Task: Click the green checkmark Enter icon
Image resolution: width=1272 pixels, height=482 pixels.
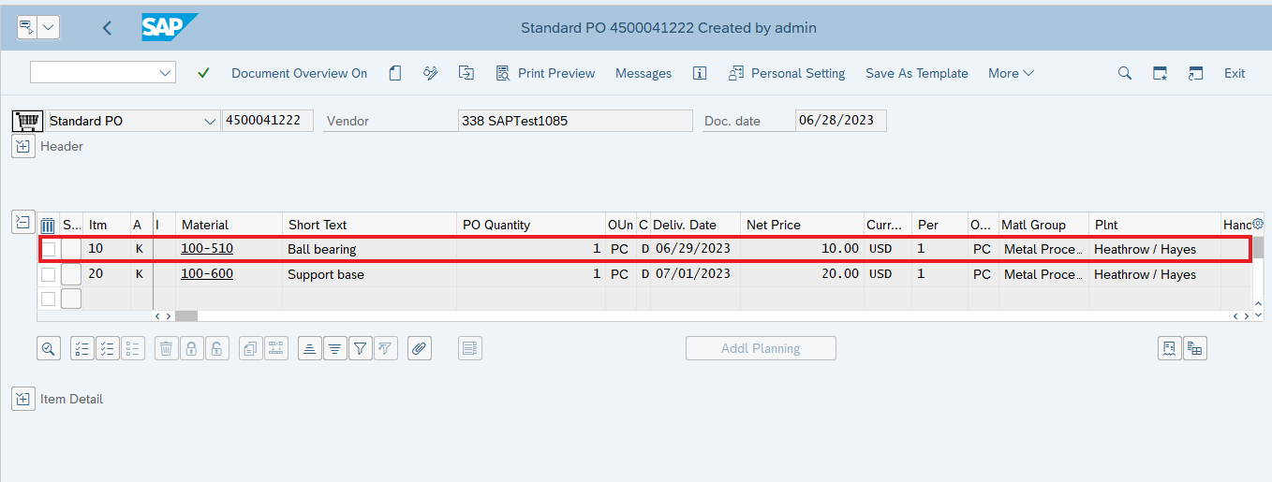Action: [203, 73]
